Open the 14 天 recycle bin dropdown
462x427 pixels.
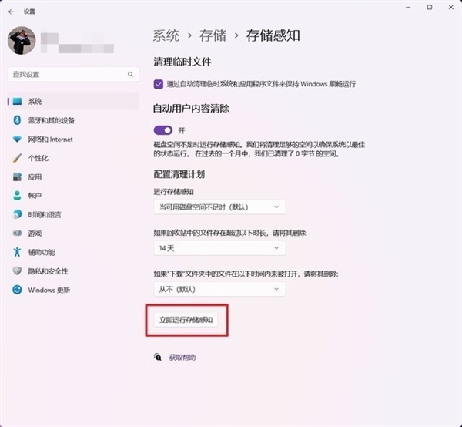click(x=219, y=248)
